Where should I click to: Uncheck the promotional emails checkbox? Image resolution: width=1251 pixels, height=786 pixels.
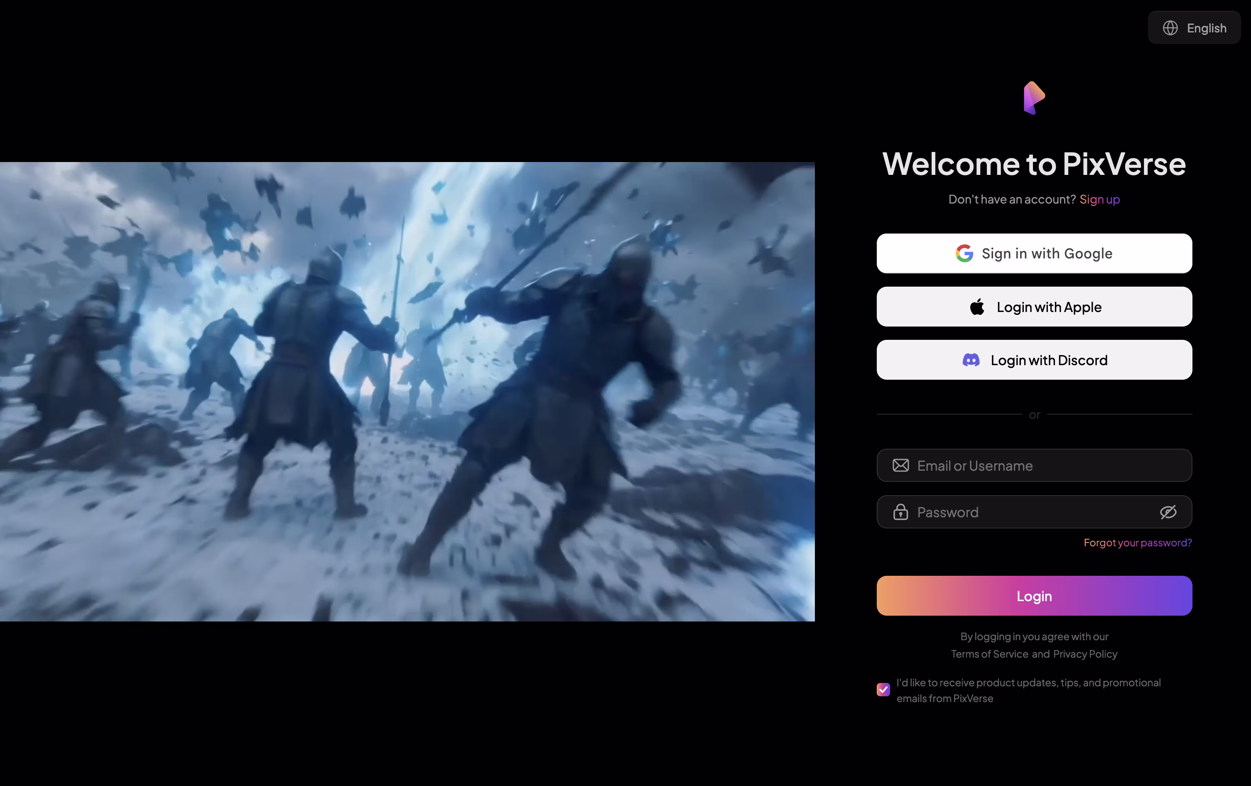click(883, 690)
